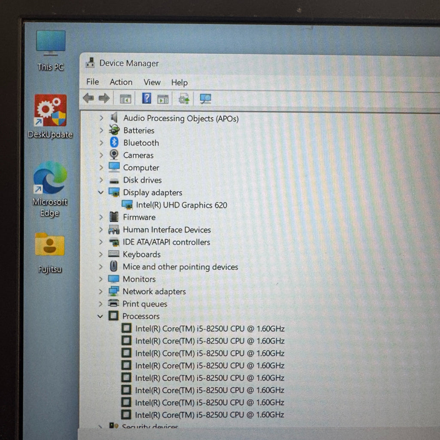Click Scan for hardware changes monitor icon
This screenshot has width=440, height=440.
tap(205, 98)
